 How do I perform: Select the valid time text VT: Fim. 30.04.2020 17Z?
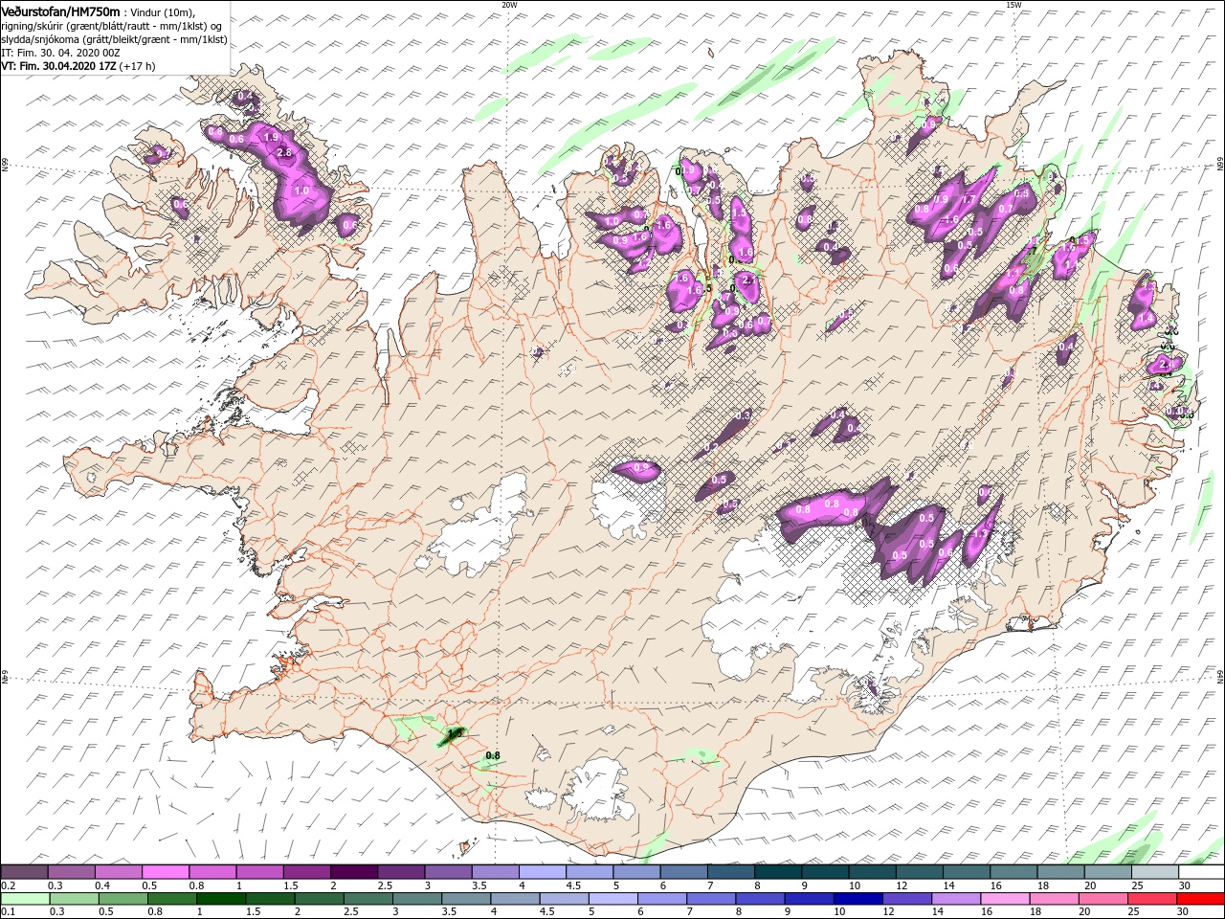click(58, 66)
